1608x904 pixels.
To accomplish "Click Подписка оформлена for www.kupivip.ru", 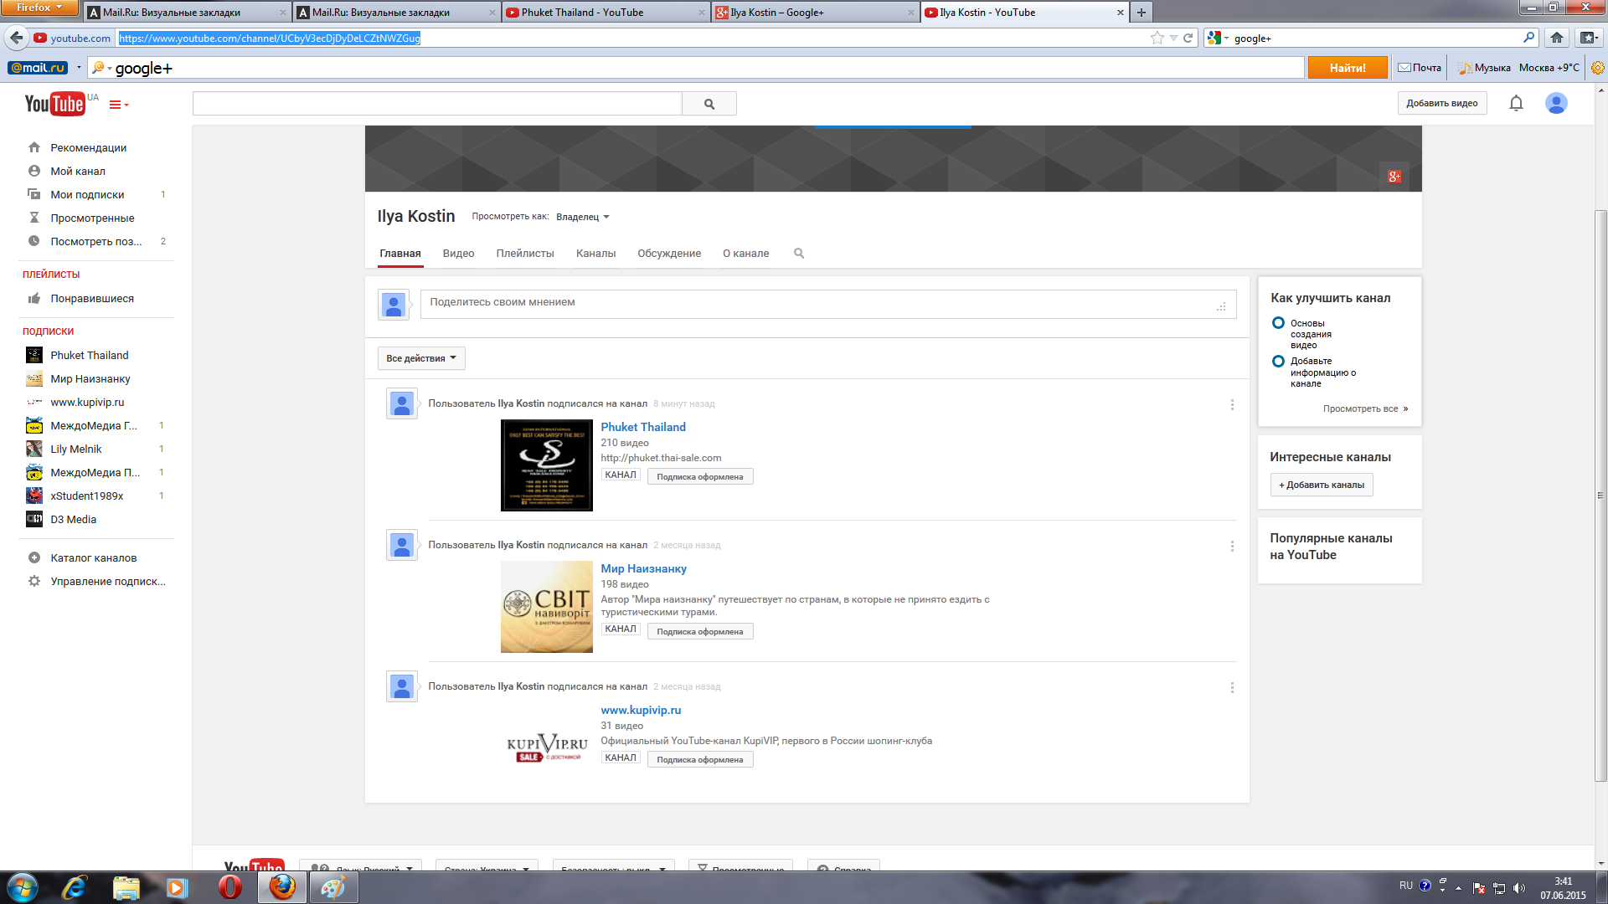I will click(699, 760).
